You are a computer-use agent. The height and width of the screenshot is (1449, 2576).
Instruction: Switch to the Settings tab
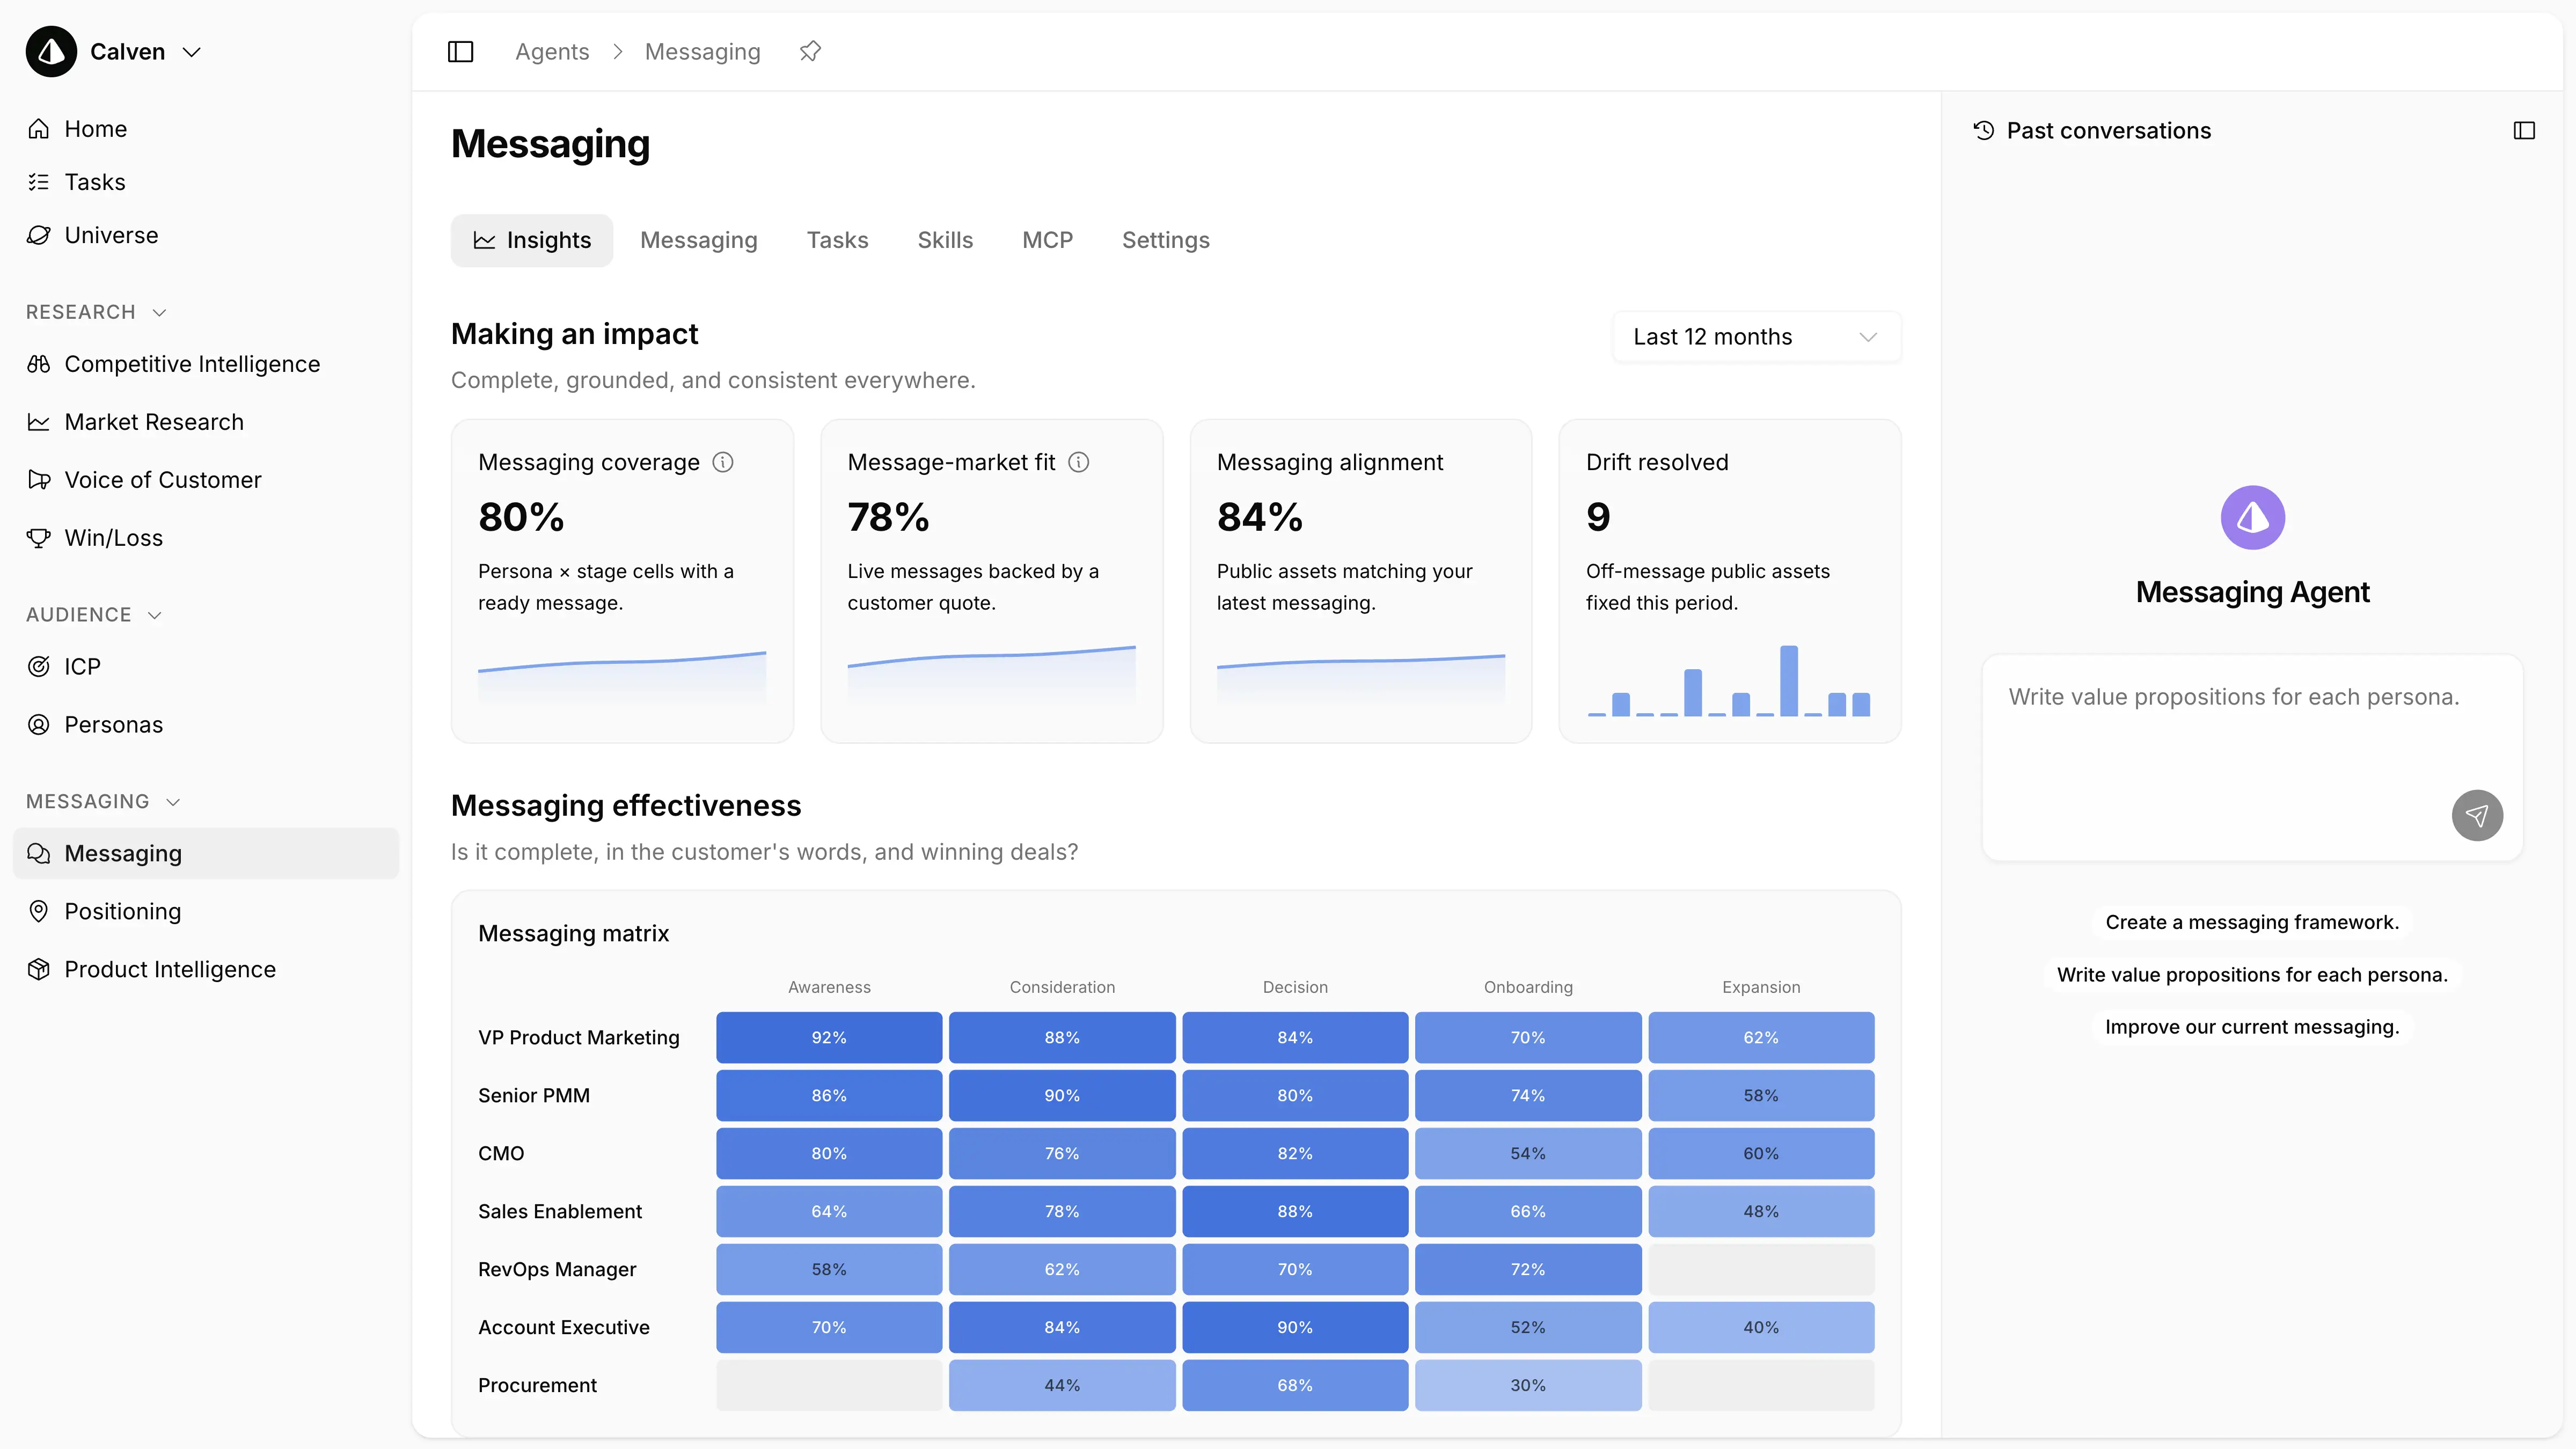pyautogui.click(x=1166, y=240)
